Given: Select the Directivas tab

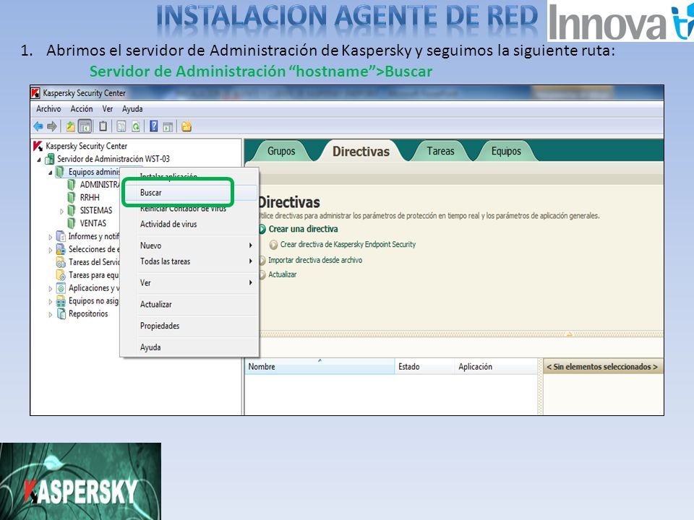Looking at the screenshot, I should tap(361, 151).
